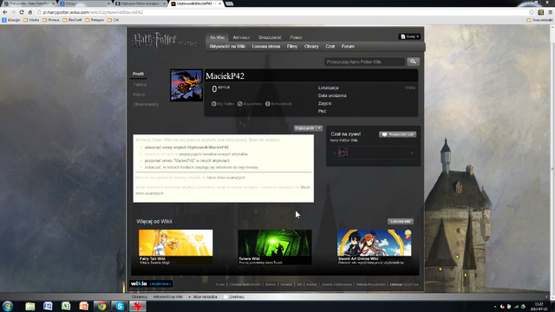The width and height of the screenshot is (555, 312).
Task: Click the Facebook icon on profile
Action: point(268,104)
